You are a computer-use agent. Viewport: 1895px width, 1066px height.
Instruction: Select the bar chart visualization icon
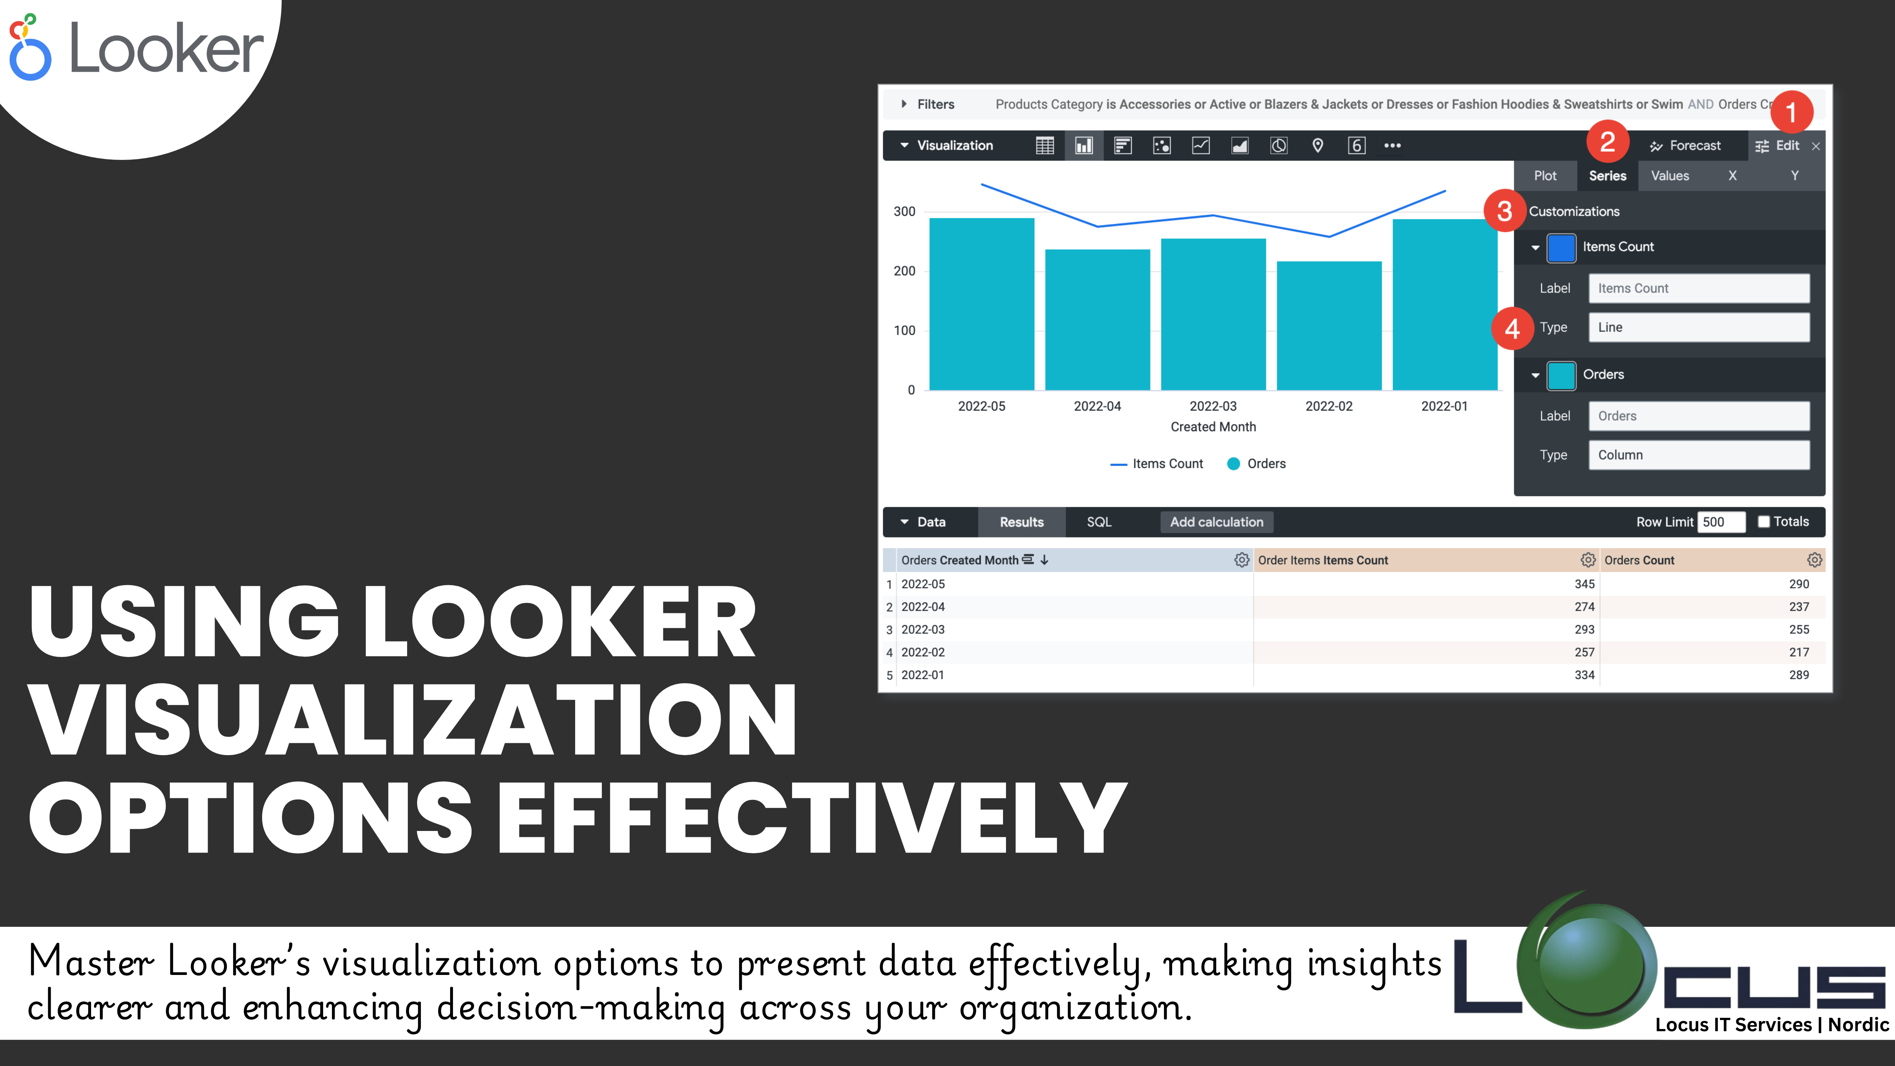point(1079,144)
